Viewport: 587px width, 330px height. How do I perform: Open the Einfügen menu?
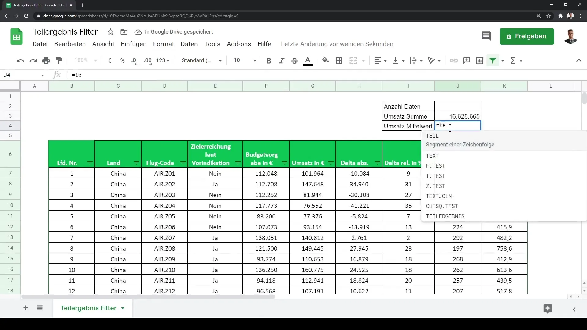coord(133,44)
